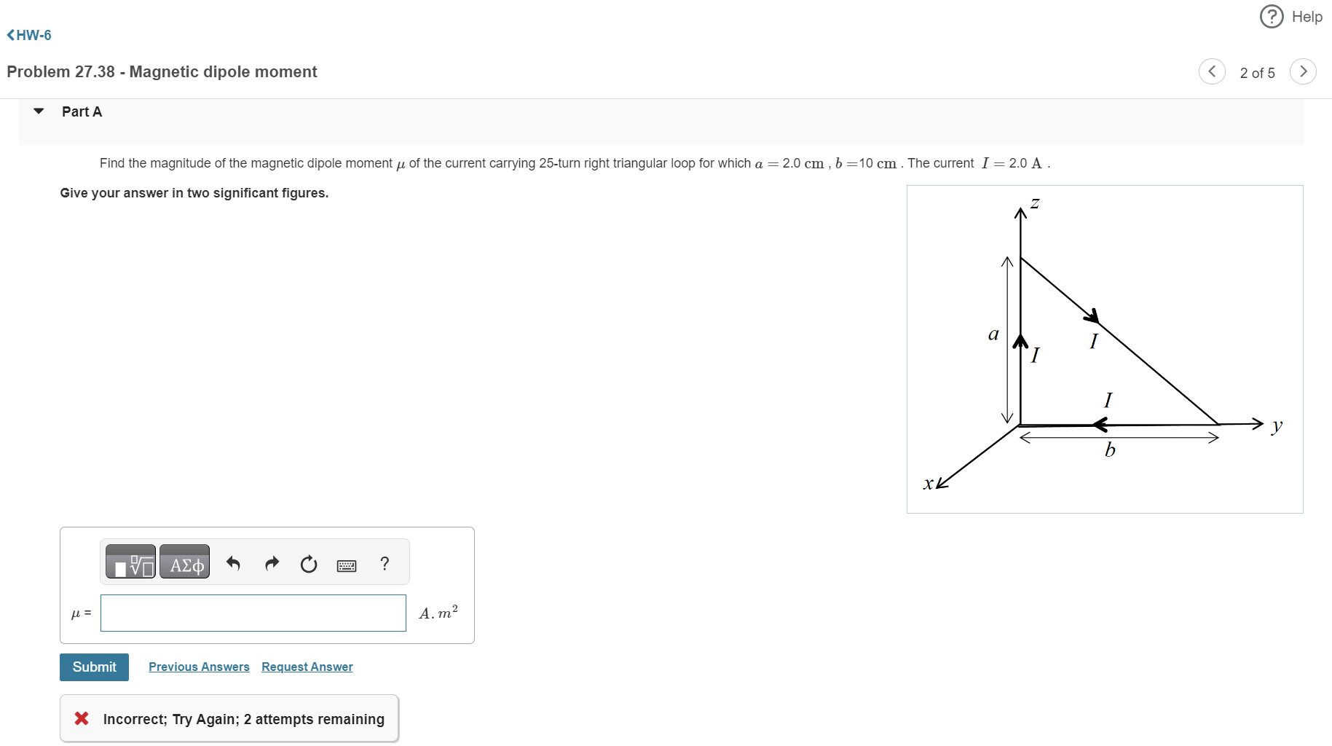Open equation editor help question mark

[x=384, y=563]
